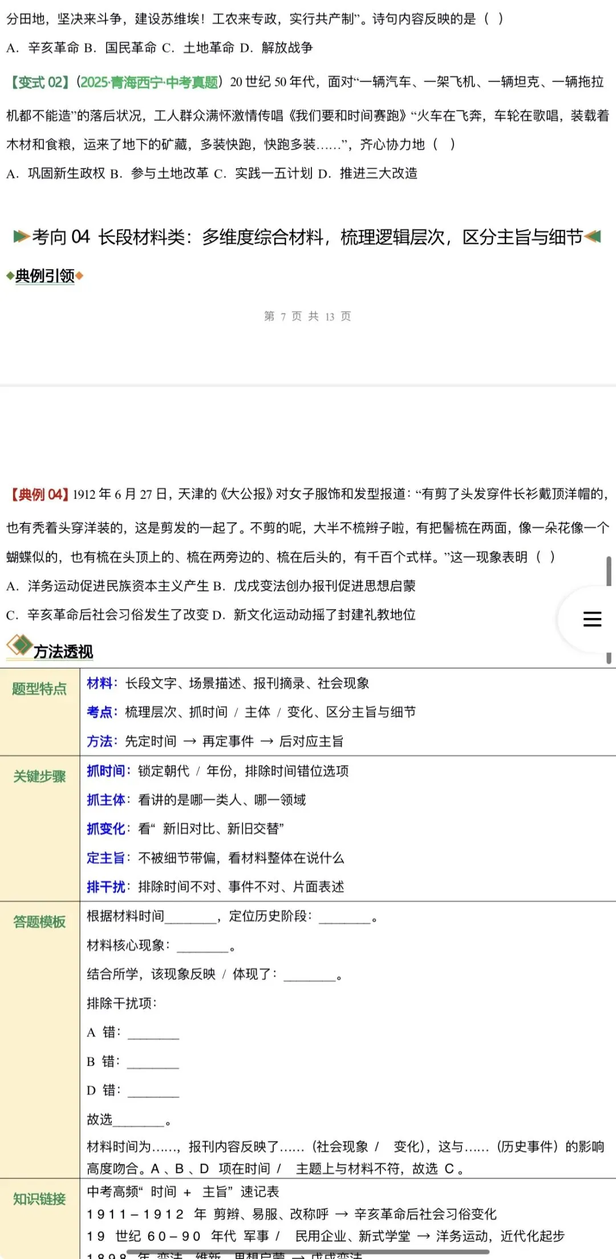Image resolution: width=616 pixels, height=1259 pixels.
Task: Click the blank after 该现象反映 / 体现了
Action: (x=309, y=975)
